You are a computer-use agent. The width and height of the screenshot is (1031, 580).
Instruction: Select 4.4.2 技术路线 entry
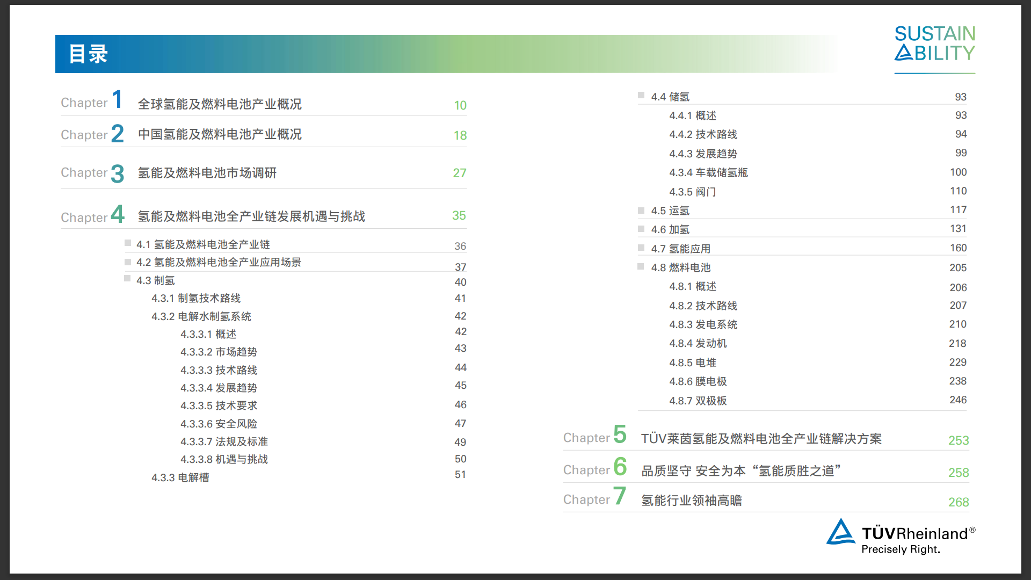[702, 134]
